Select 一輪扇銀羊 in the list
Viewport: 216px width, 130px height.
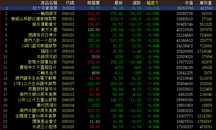(47, 14)
